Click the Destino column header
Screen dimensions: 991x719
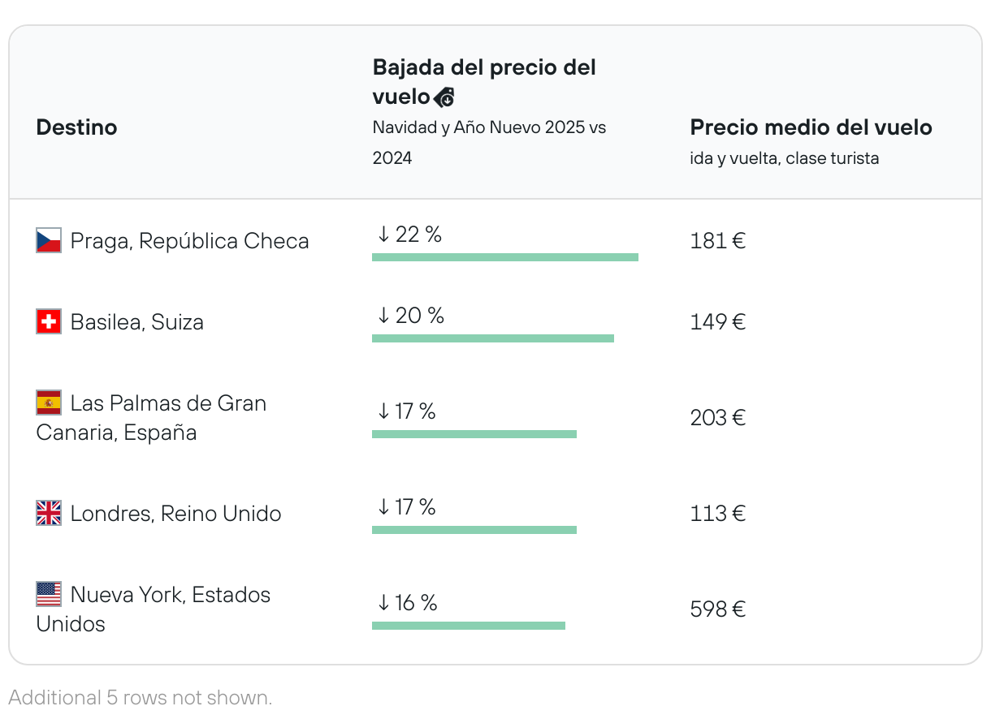pyautogui.click(x=76, y=127)
